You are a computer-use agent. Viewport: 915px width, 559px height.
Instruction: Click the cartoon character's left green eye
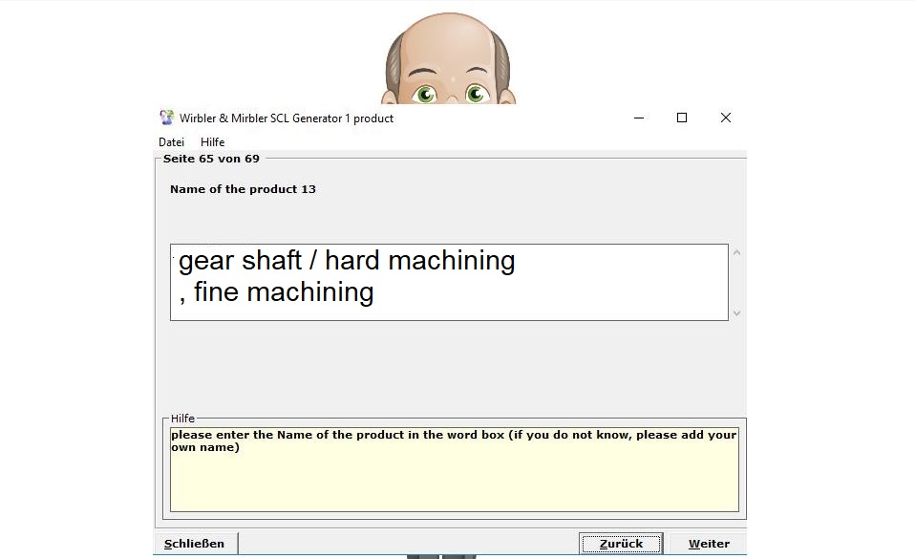(425, 94)
